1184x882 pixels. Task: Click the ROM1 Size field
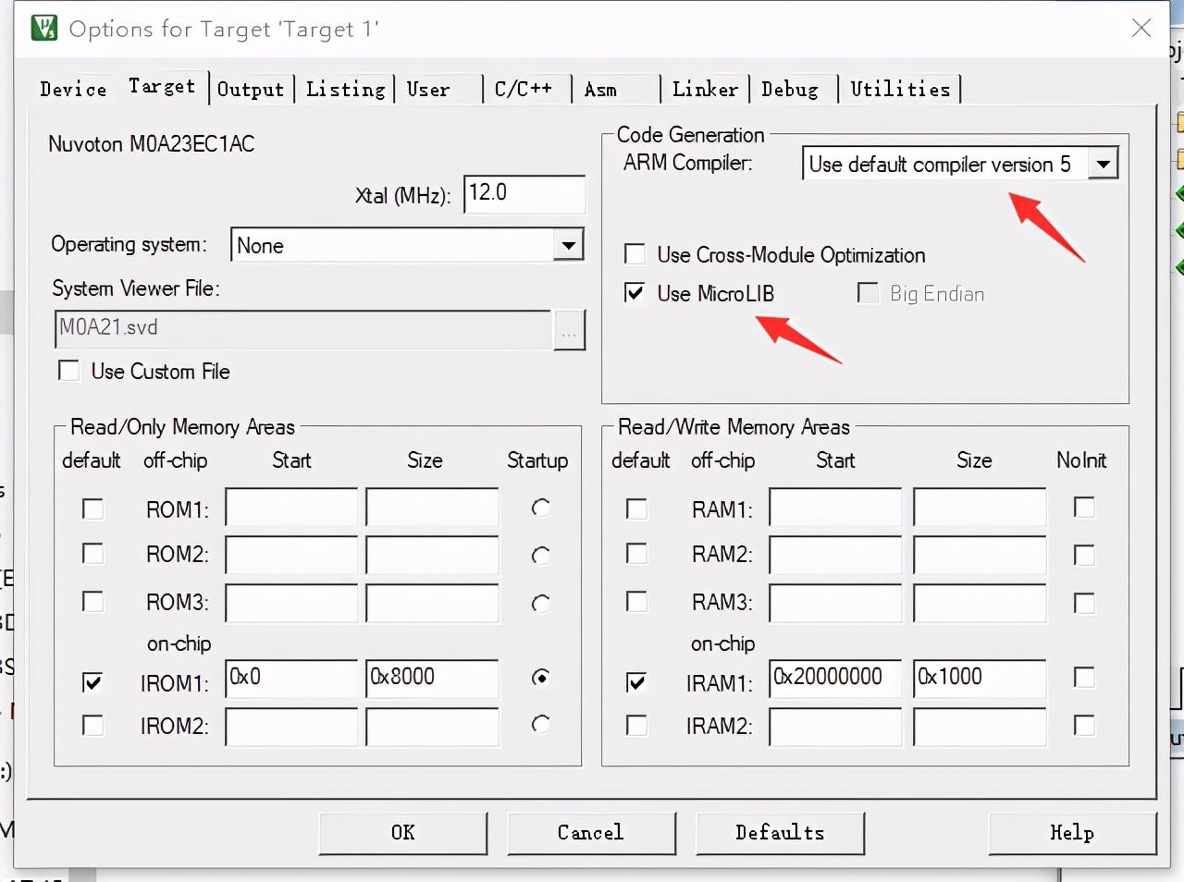coord(432,508)
